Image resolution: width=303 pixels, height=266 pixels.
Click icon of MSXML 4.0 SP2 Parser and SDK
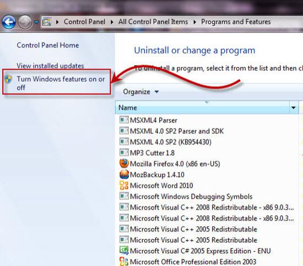point(124,131)
